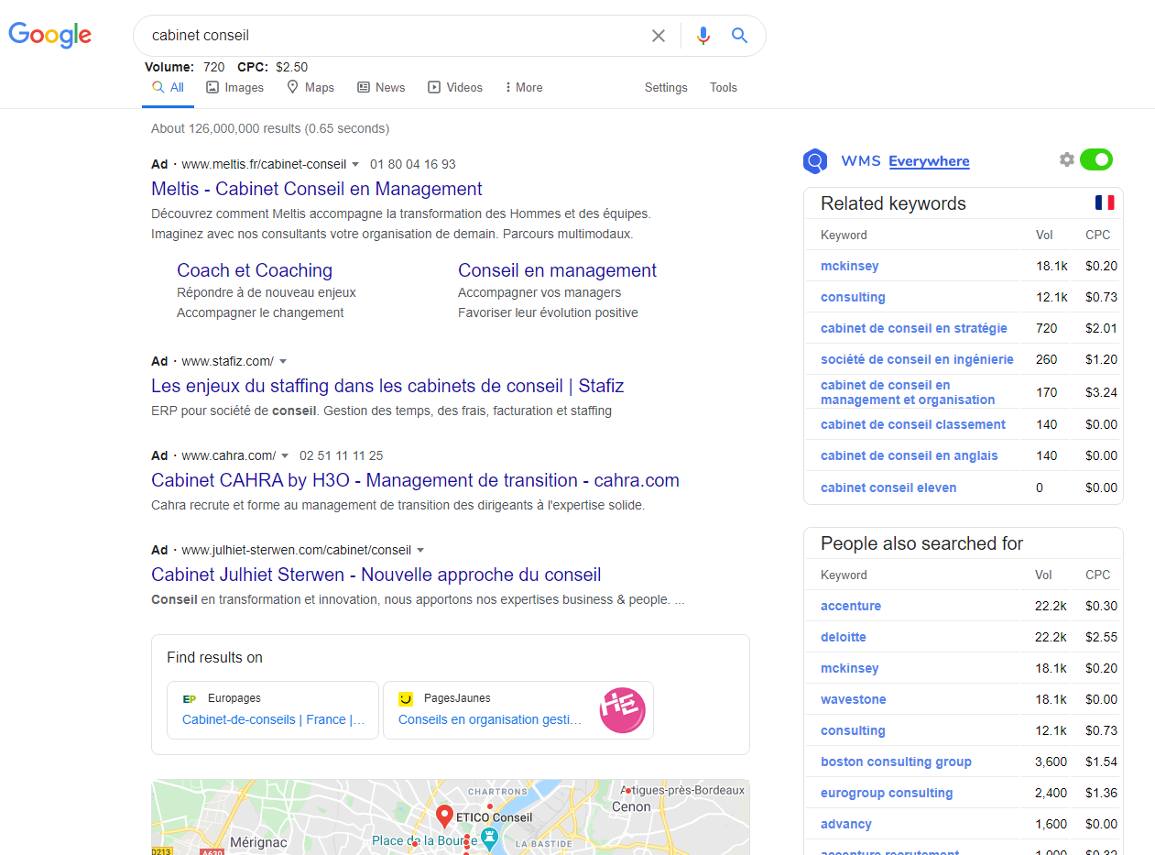This screenshot has height=855, width=1155.
Task: Click wavestone keyword link
Action: pyautogui.click(x=854, y=699)
